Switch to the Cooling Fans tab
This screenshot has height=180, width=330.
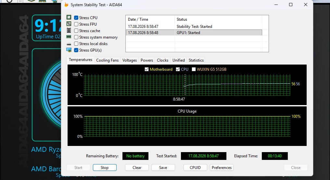click(x=107, y=60)
